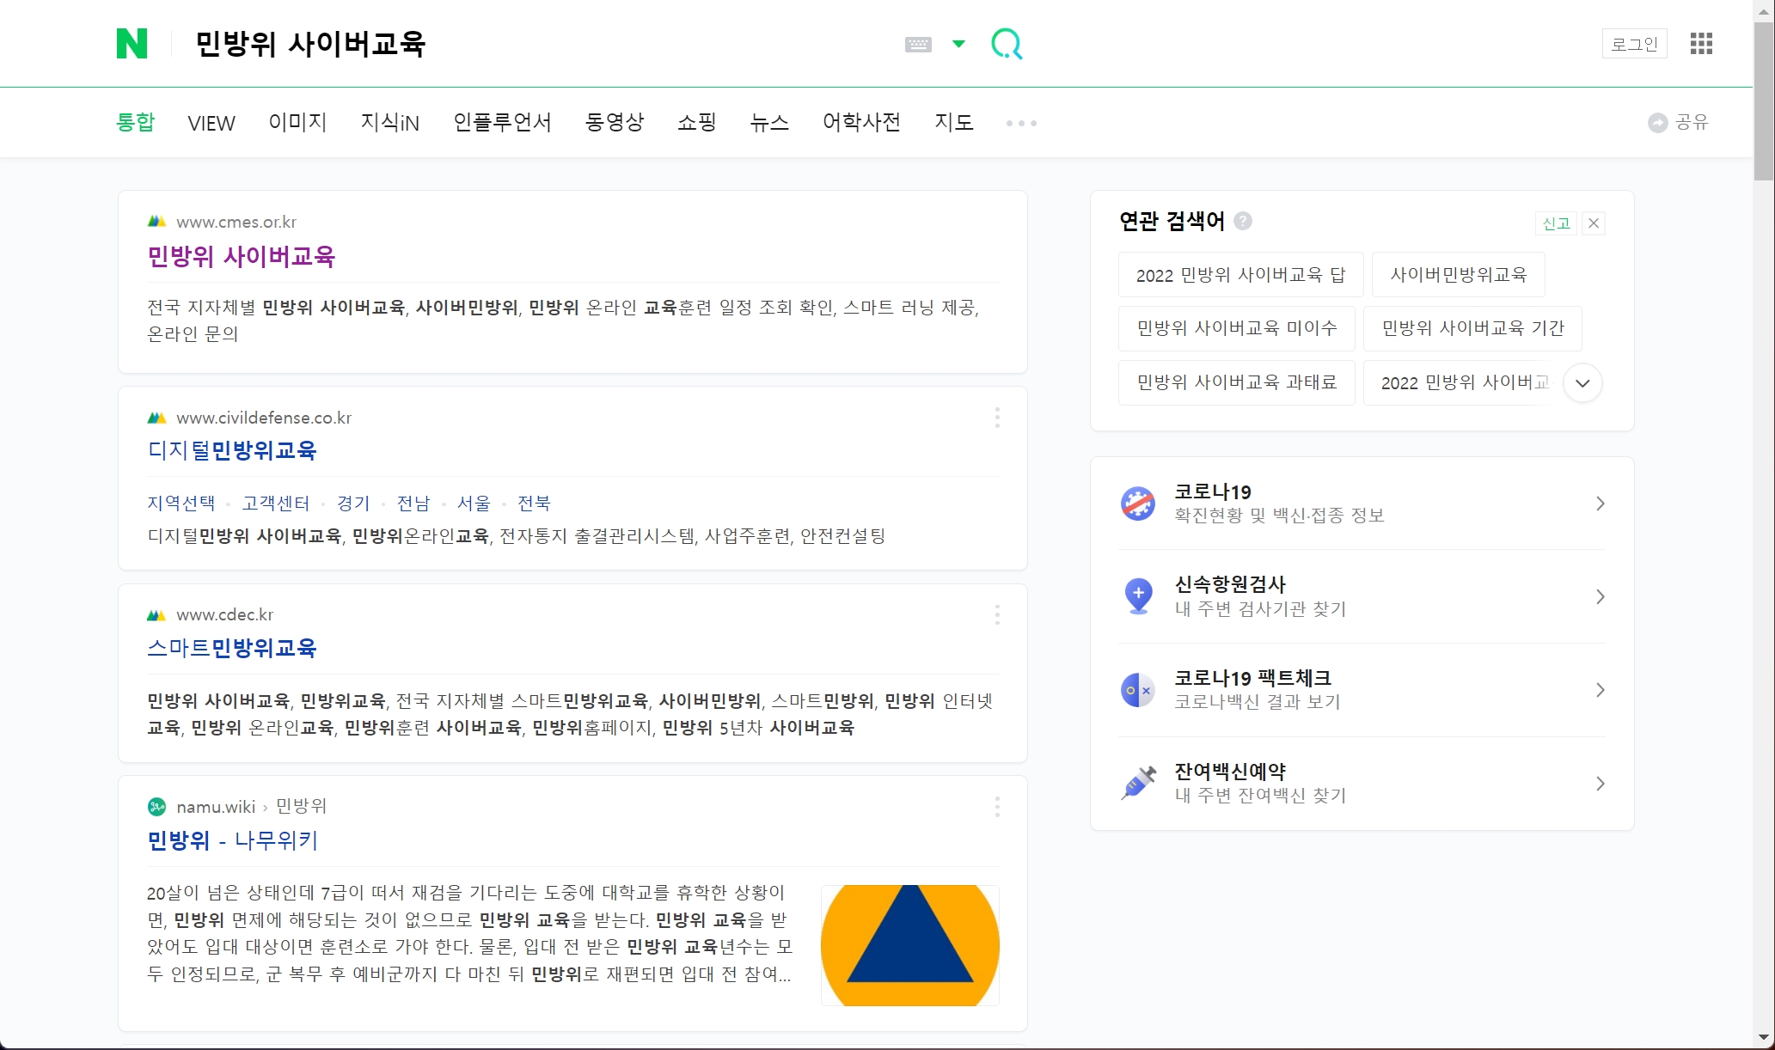
Task: Close the 연관 검색어 panel
Action: point(1594,223)
